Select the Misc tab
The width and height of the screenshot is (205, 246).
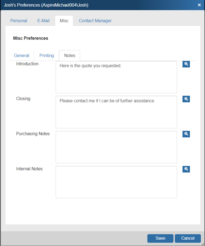(64, 21)
